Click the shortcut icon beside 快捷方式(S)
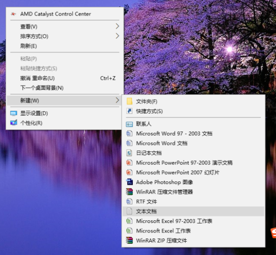The width and height of the screenshot is (276, 255). (x=129, y=111)
